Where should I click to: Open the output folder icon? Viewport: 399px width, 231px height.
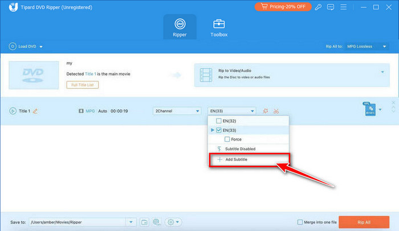point(144,222)
